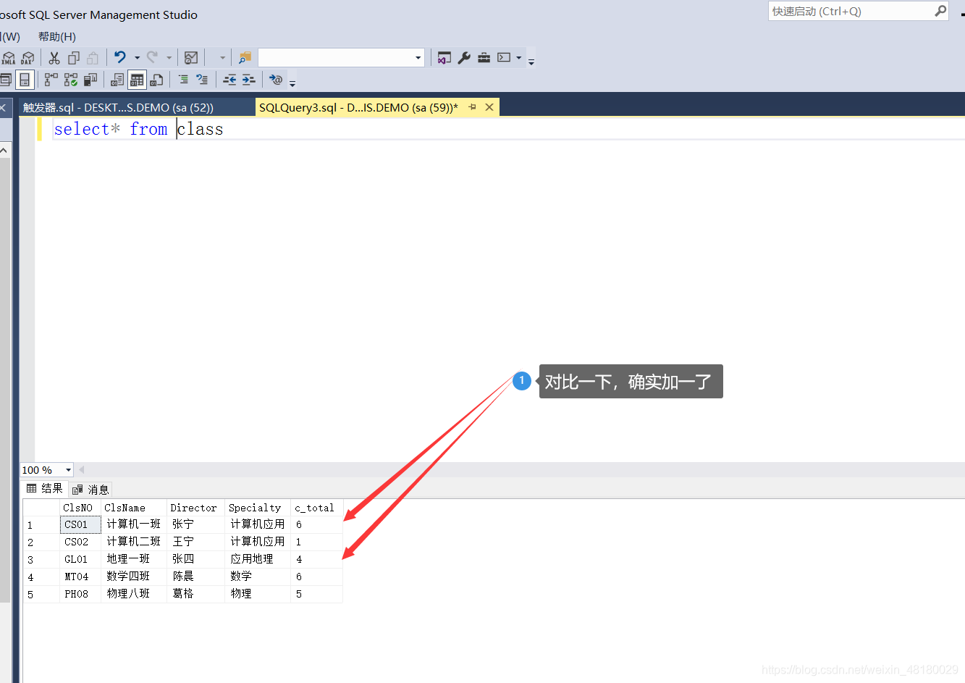This screenshot has height=683, width=965.
Task: Increase line indent icon
Action: [248, 80]
